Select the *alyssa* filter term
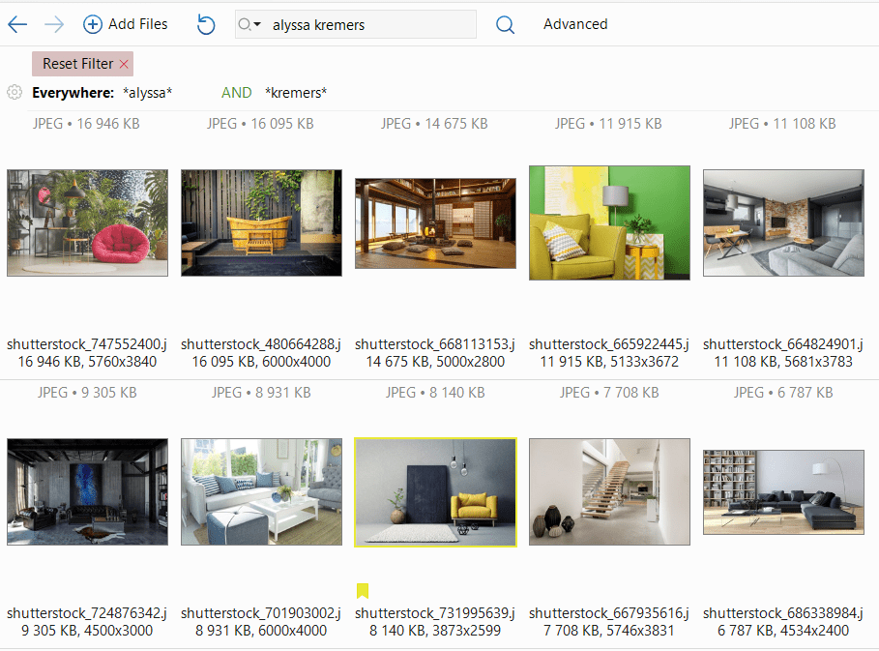The width and height of the screenshot is (879, 651). [147, 93]
